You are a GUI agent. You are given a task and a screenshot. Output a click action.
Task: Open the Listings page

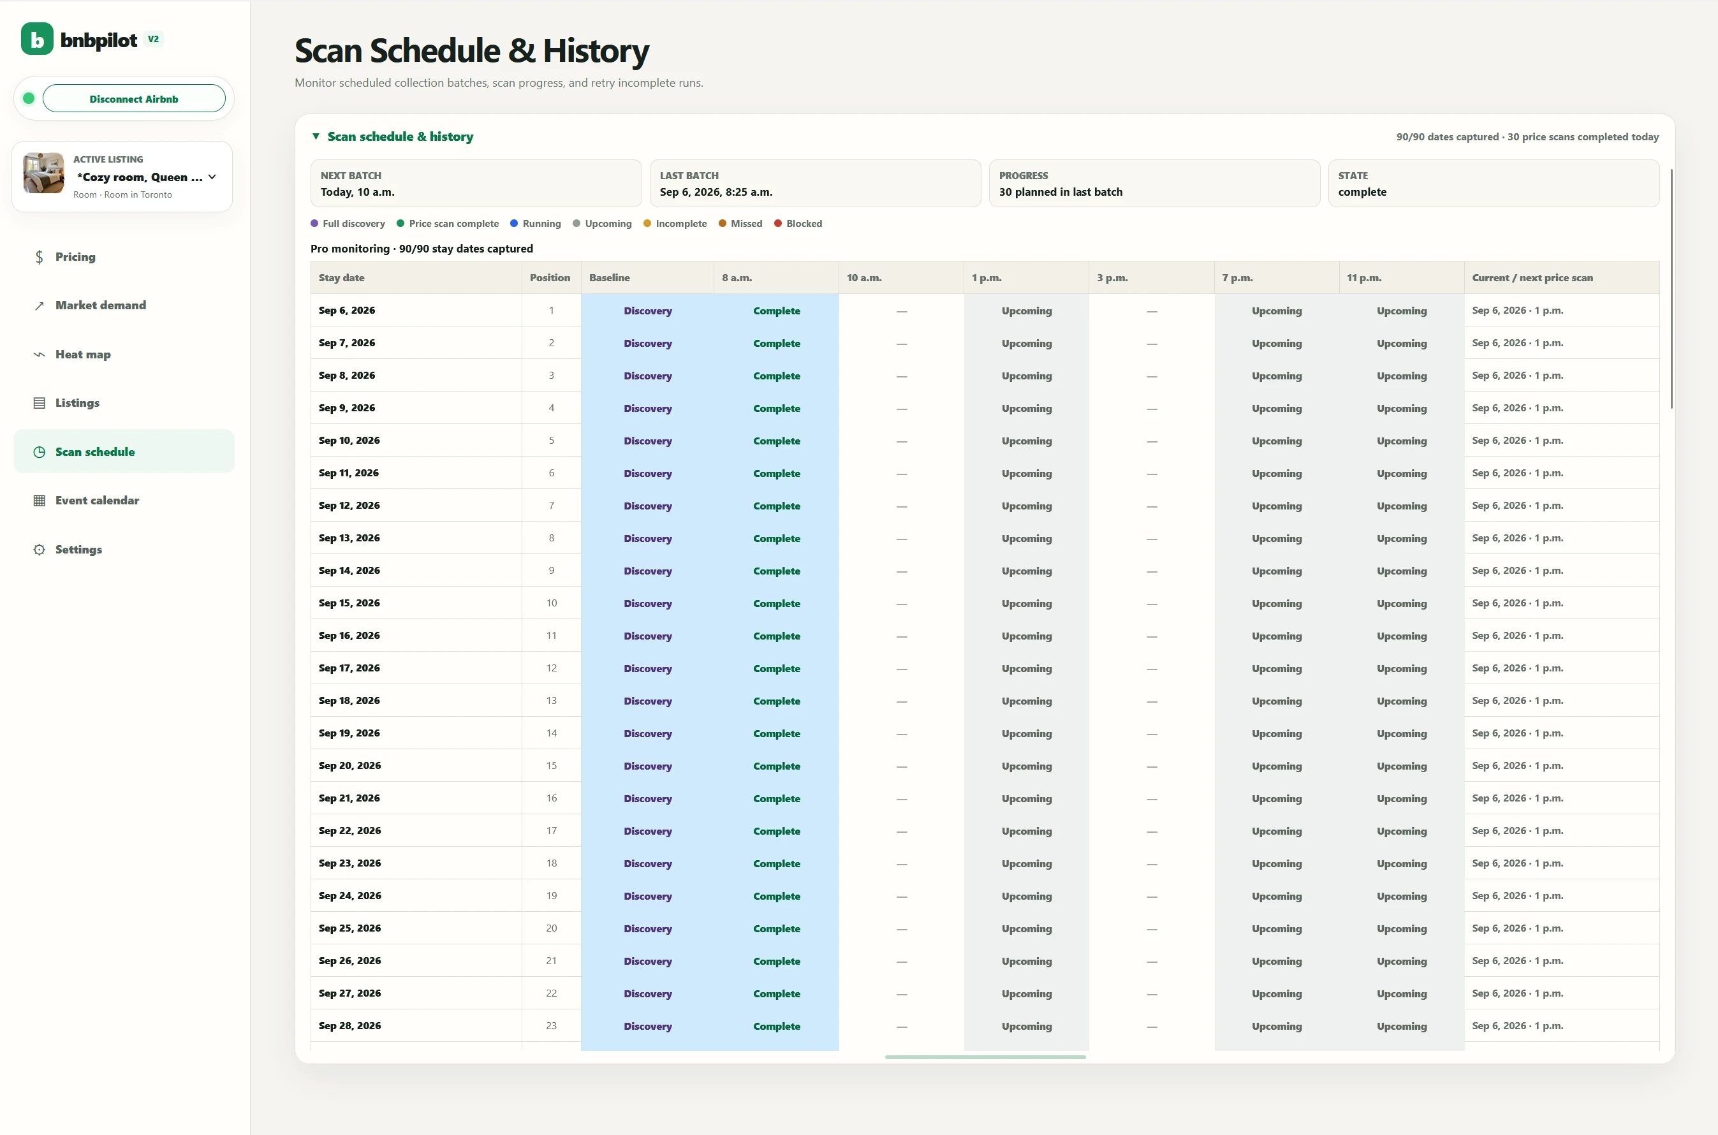click(x=124, y=403)
